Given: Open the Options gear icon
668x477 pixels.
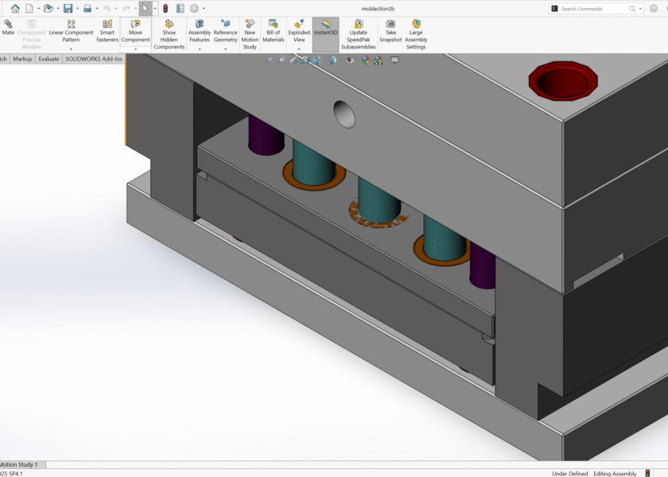Looking at the screenshot, I should pos(194,9).
